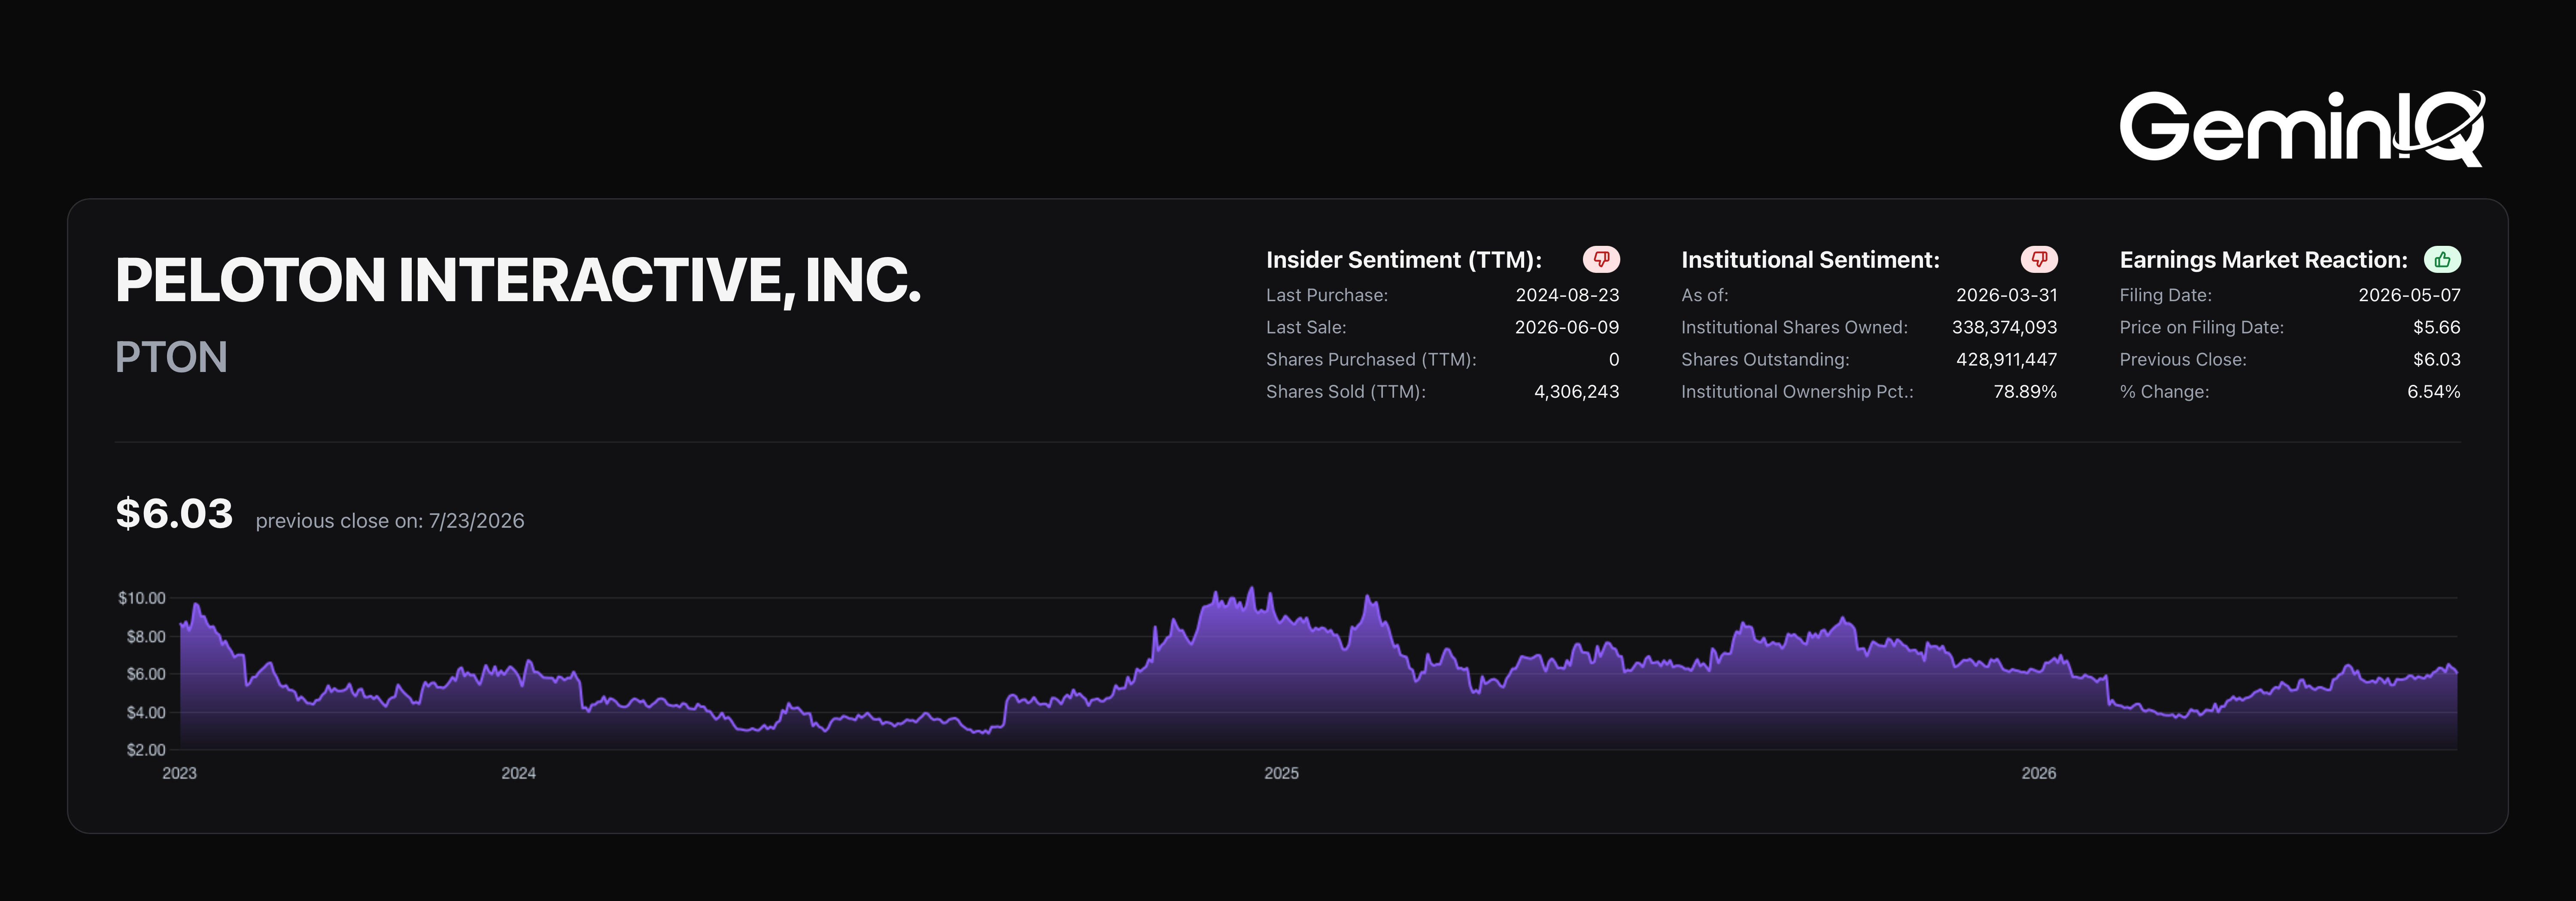
Task: Click the Shares Sold value 4,306,243
Action: click(1576, 392)
